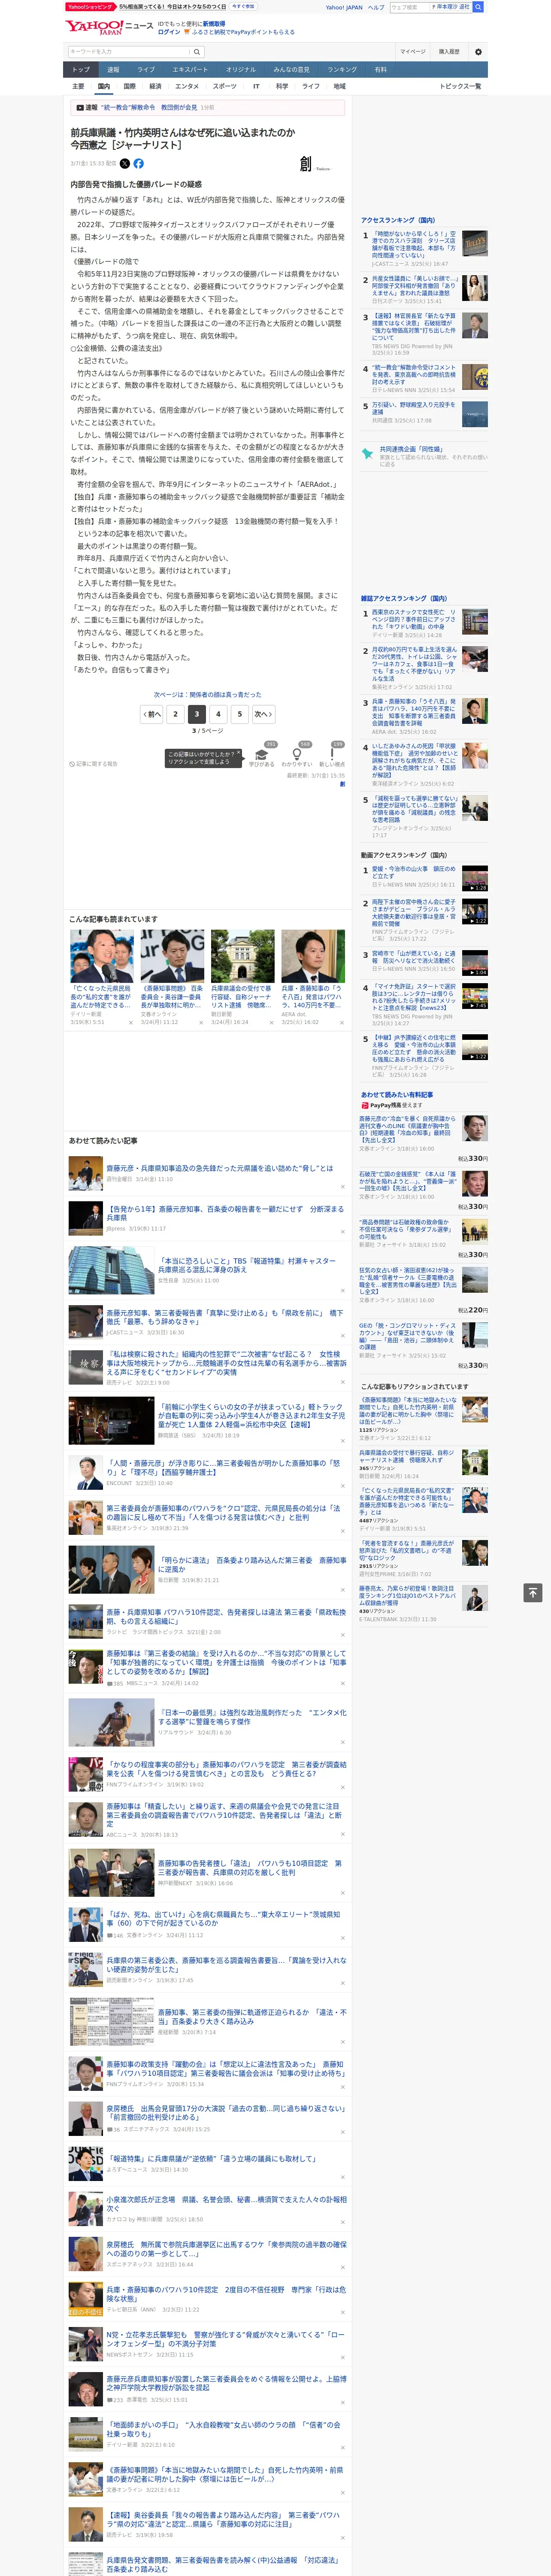Select スポーツ category in sub-navigation

(x=225, y=86)
